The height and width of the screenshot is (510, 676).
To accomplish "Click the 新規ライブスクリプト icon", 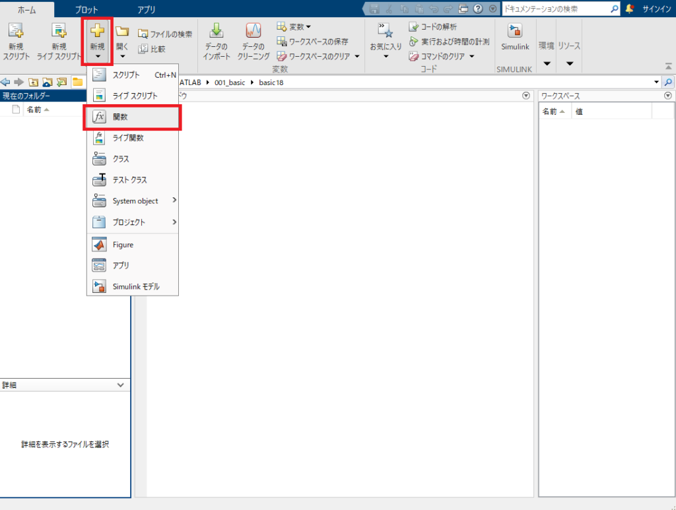I will [59, 32].
